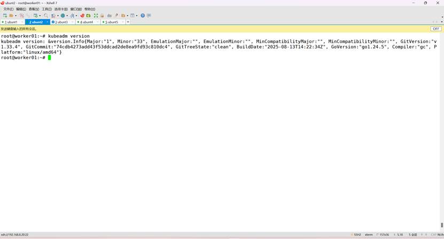Click the Find magnifier icon
The width and height of the screenshot is (444, 239).
click(46, 15)
